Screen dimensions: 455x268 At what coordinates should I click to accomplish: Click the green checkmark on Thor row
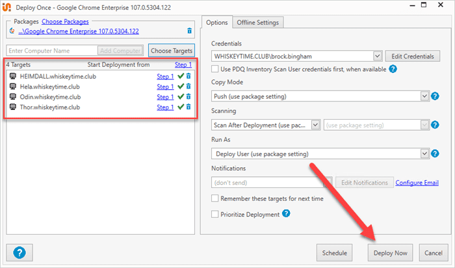181,107
